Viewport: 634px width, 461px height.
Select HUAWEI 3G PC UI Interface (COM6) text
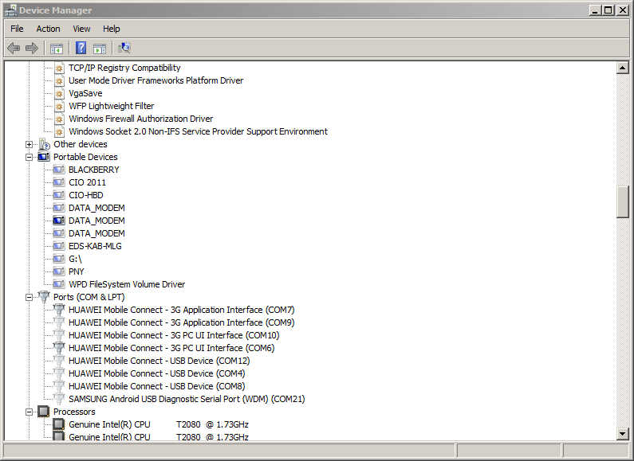[x=171, y=348]
